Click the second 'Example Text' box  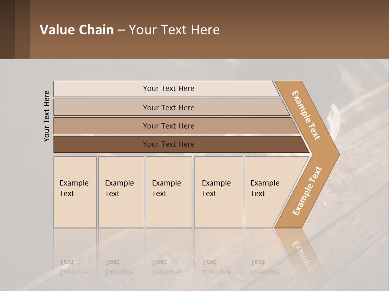(x=121, y=192)
